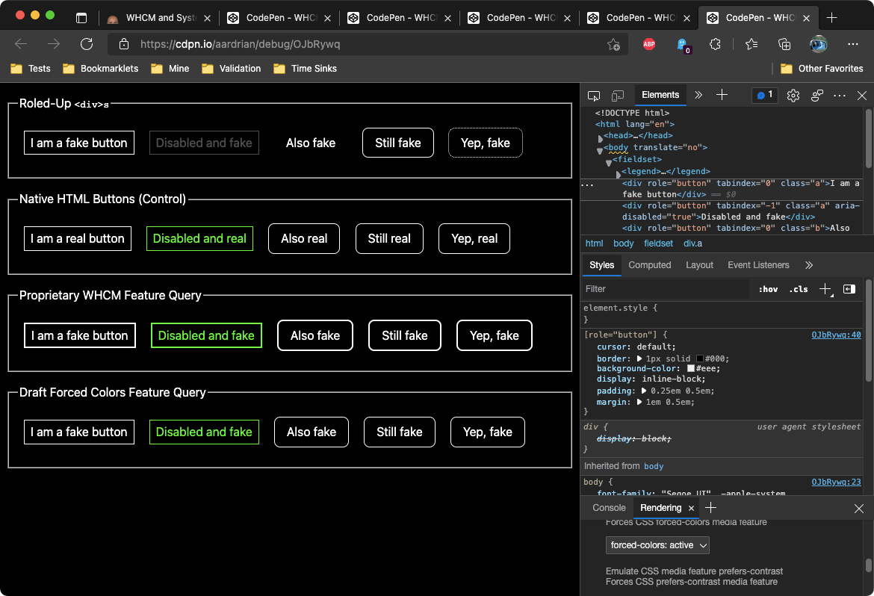The height and width of the screenshot is (596, 874).
Task: Open DevTools settings gear
Action: (x=793, y=96)
